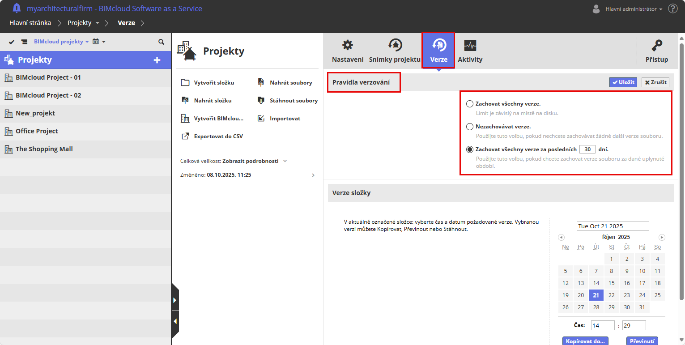Click the days count input field
This screenshot has width=685, height=345.
tap(587, 149)
